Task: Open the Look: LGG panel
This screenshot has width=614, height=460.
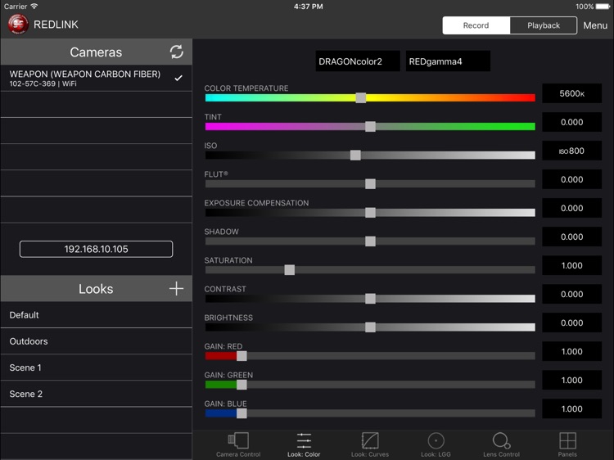Action: click(x=436, y=444)
